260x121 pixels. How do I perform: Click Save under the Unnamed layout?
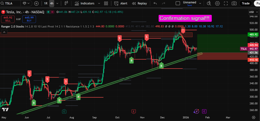pos(190,5)
